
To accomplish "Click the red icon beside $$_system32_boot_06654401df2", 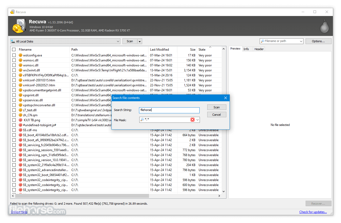I will tap(21, 175).
